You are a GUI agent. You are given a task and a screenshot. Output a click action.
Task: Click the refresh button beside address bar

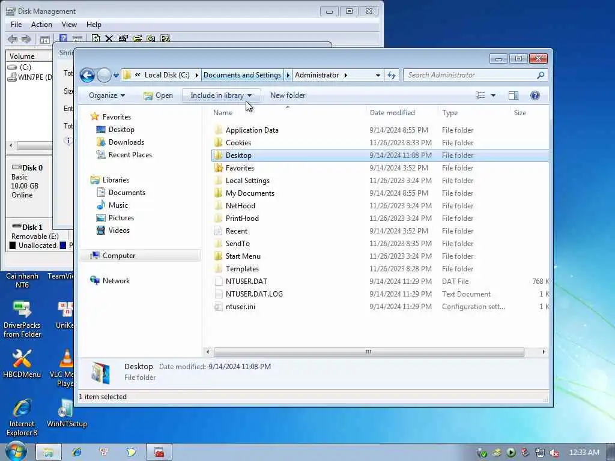(x=392, y=75)
